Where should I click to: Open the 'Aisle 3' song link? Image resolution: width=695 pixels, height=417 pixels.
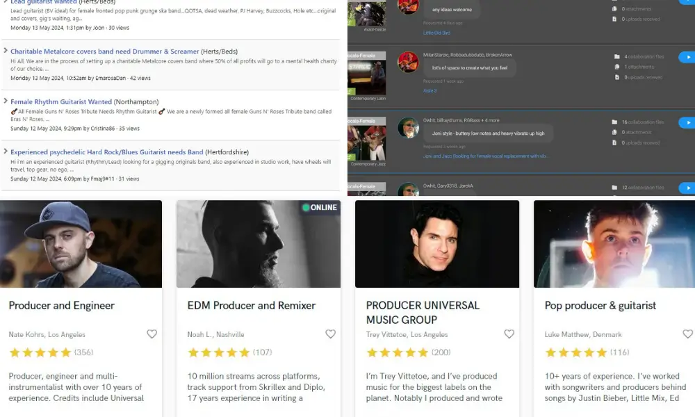point(430,91)
